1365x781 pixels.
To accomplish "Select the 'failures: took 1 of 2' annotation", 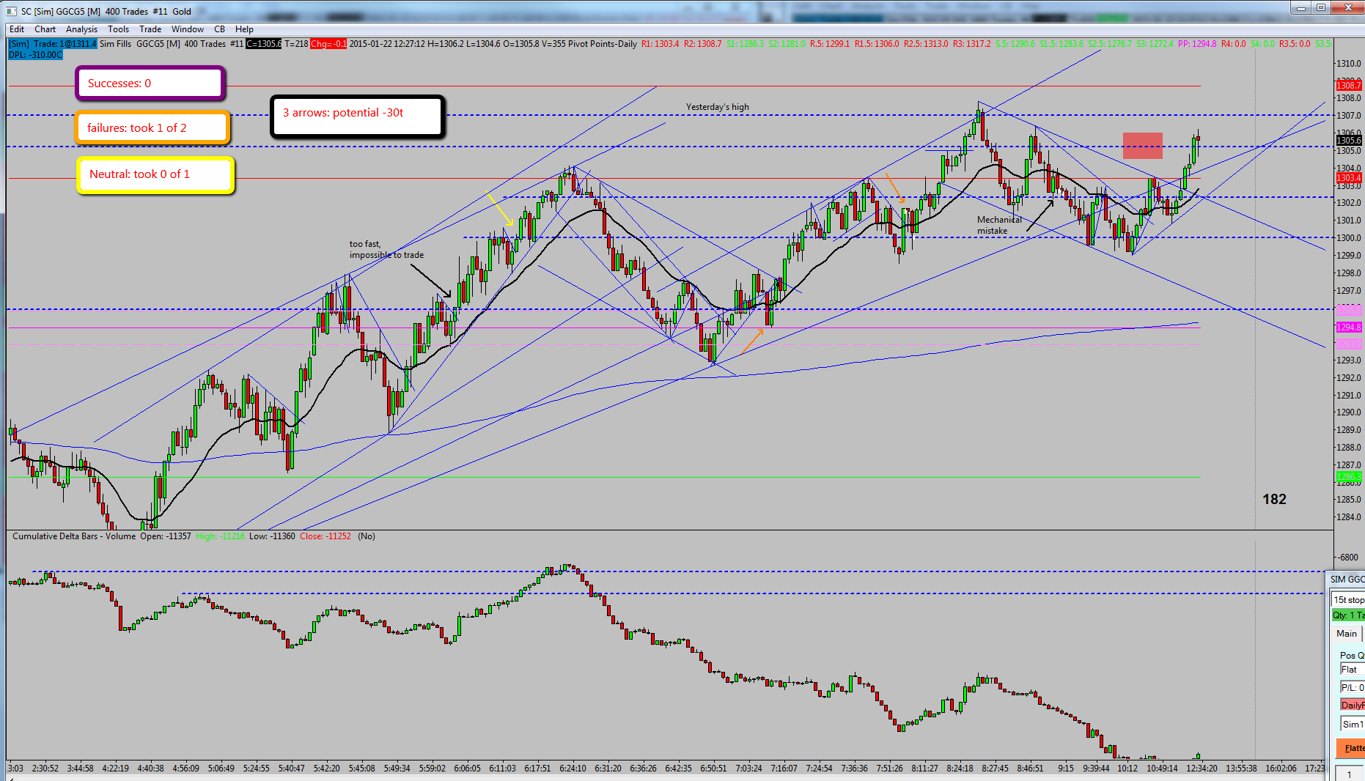I will point(152,128).
